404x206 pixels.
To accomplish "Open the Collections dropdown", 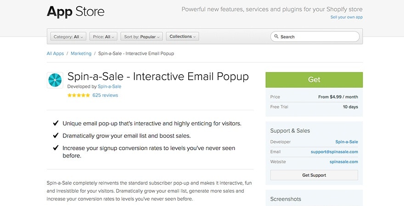I will pos(182,37).
